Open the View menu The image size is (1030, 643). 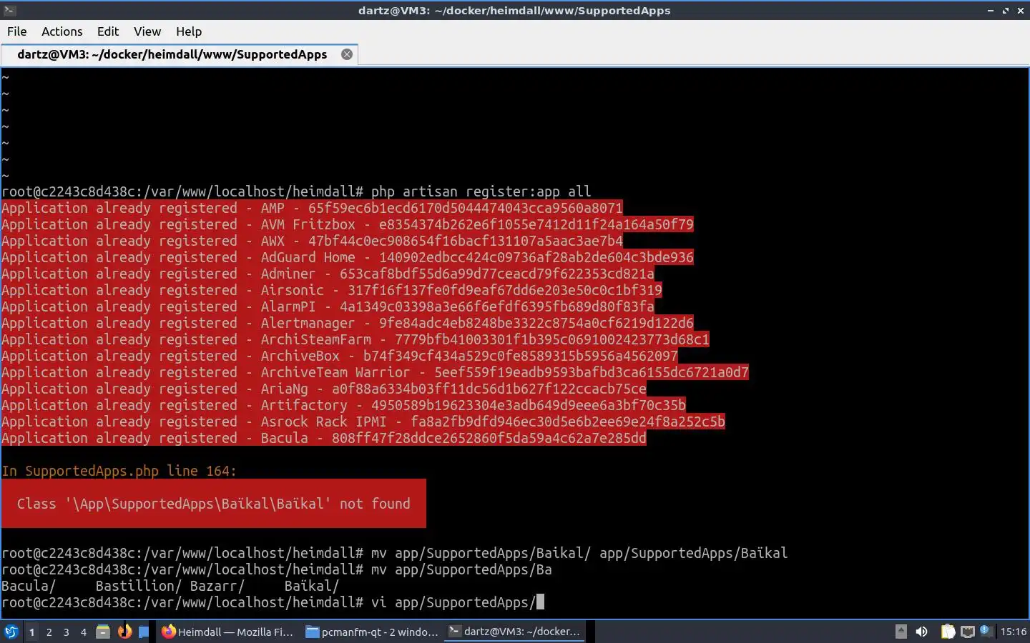tap(147, 31)
